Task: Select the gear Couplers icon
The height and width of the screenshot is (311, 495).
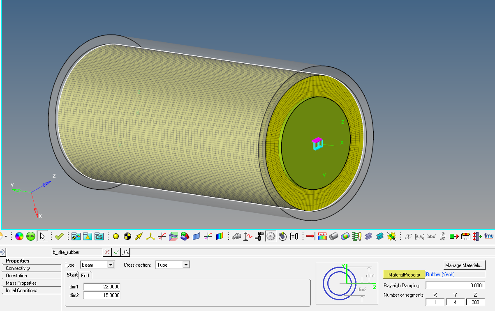Action: point(271,236)
